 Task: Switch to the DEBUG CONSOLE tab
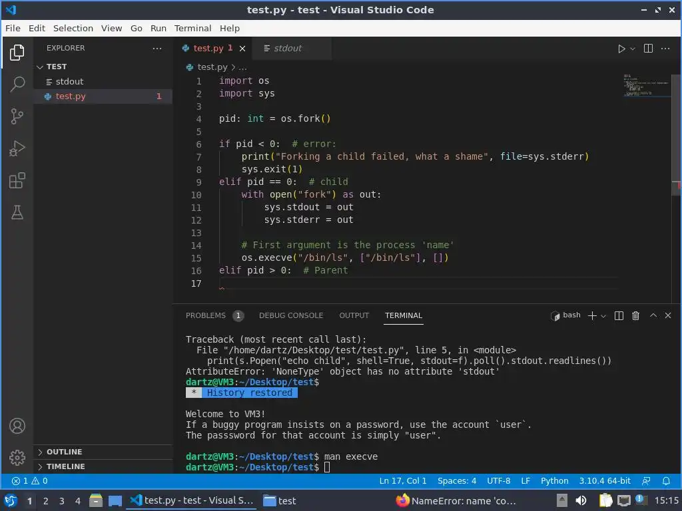click(291, 315)
